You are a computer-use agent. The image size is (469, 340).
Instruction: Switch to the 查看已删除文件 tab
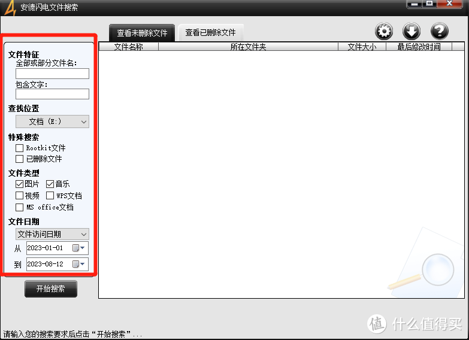tap(211, 32)
